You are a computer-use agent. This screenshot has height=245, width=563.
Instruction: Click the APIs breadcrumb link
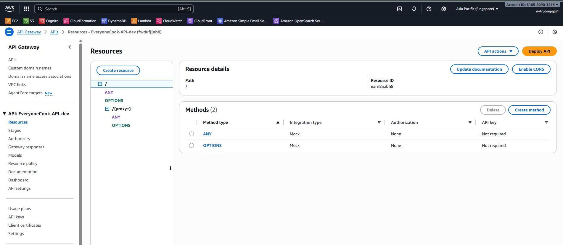54,32
